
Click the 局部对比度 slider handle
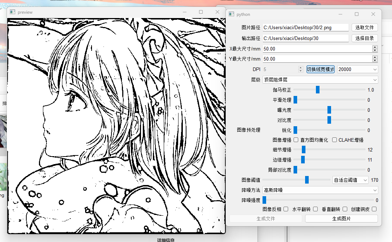[x=295, y=170]
